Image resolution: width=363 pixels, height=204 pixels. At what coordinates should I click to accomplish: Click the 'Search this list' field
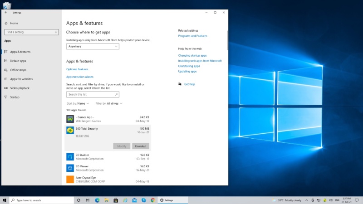pos(93,94)
